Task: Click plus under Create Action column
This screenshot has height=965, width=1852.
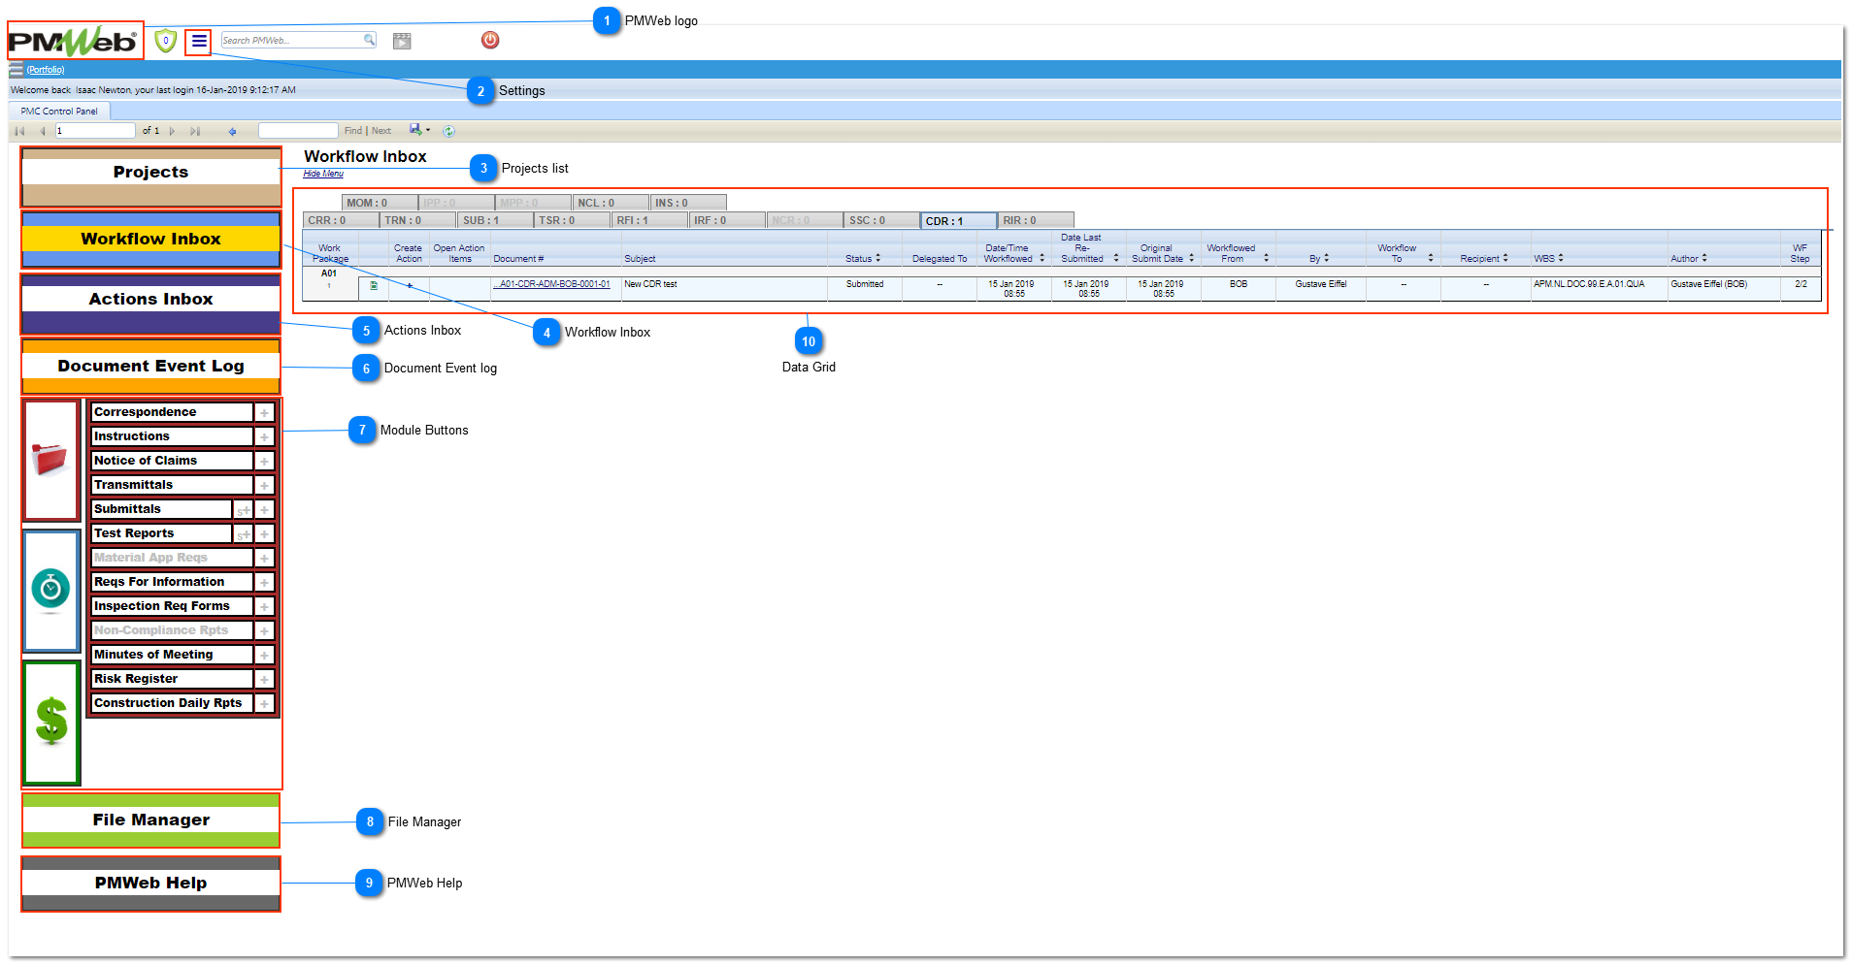Action: click(410, 285)
